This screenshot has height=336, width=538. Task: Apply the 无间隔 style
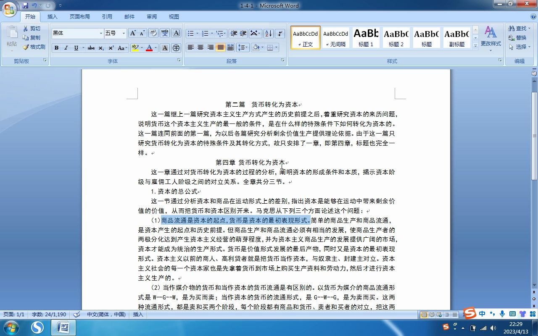[335, 37]
